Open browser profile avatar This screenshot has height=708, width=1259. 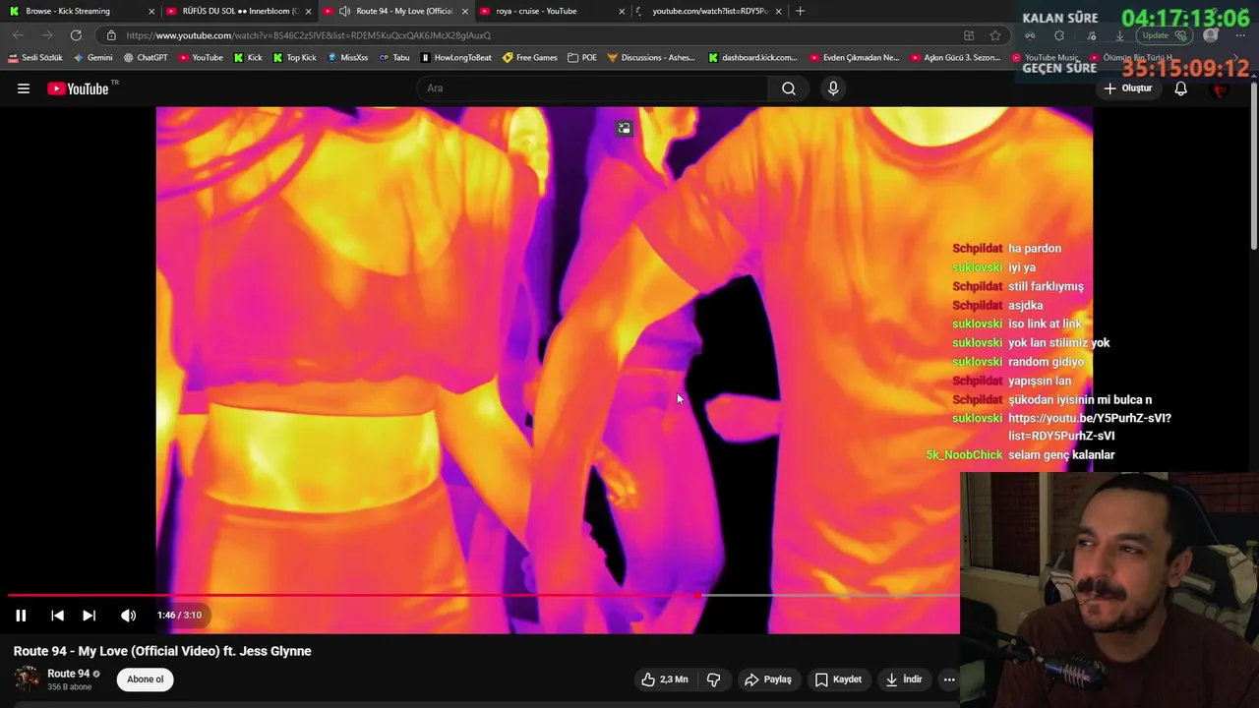pyautogui.click(x=1211, y=35)
